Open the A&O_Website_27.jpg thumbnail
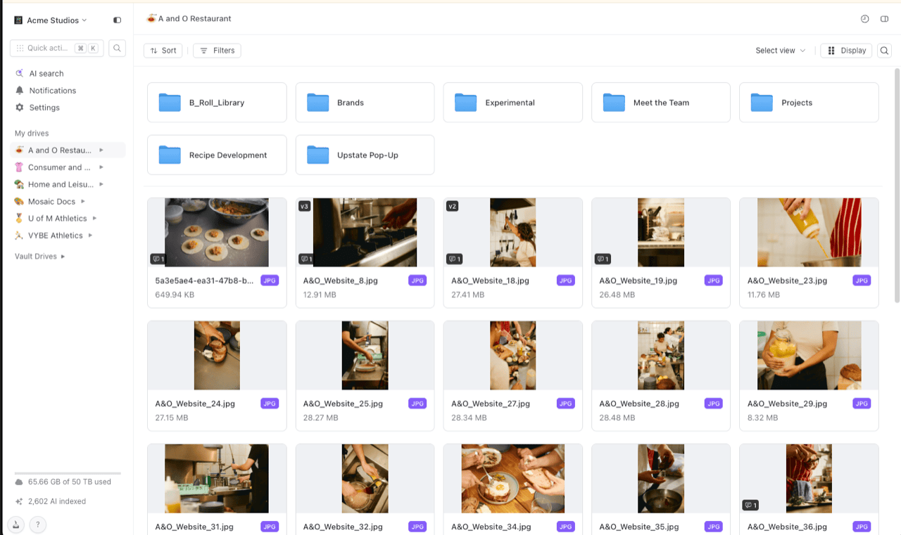The height and width of the screenshot is (535, 901). tap(513, 356)
